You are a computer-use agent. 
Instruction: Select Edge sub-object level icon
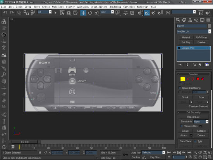pos(188,79)
